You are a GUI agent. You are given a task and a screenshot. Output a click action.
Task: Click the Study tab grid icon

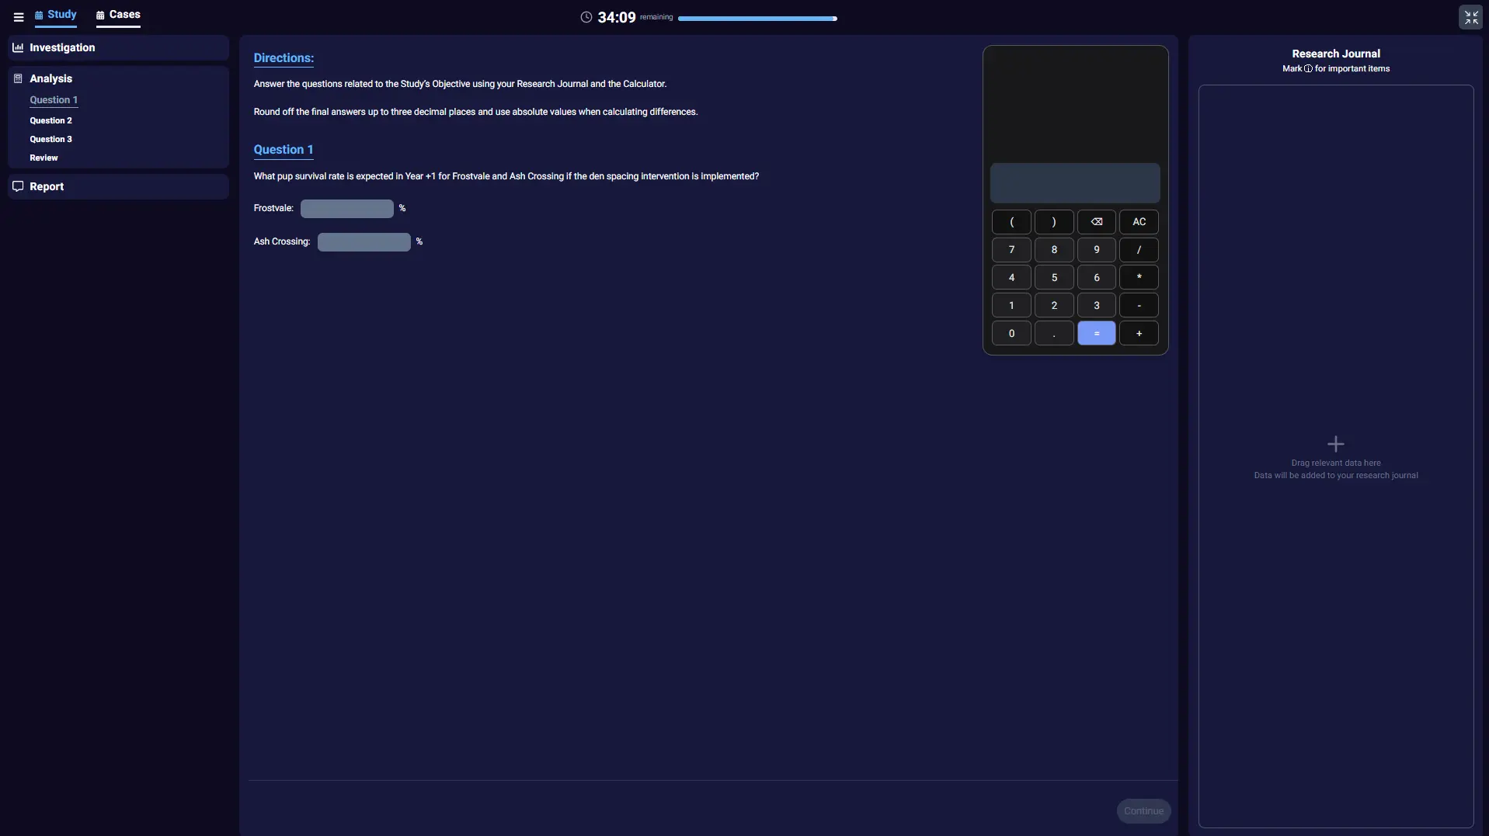click(39, 16)
